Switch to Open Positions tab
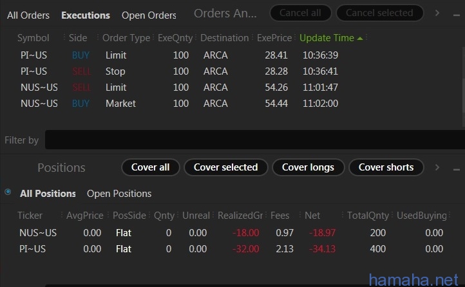The image size is (465, 287). (x=119, y=193)
